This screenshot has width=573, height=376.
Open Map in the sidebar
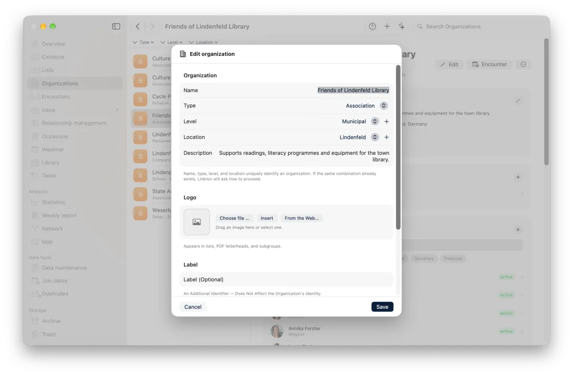(76, 242)
